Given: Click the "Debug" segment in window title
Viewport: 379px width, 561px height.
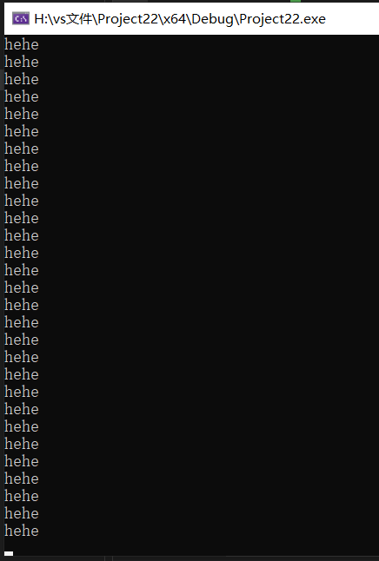Looking at the screenshot, I should pyautogui.click(x=213, y=18).
